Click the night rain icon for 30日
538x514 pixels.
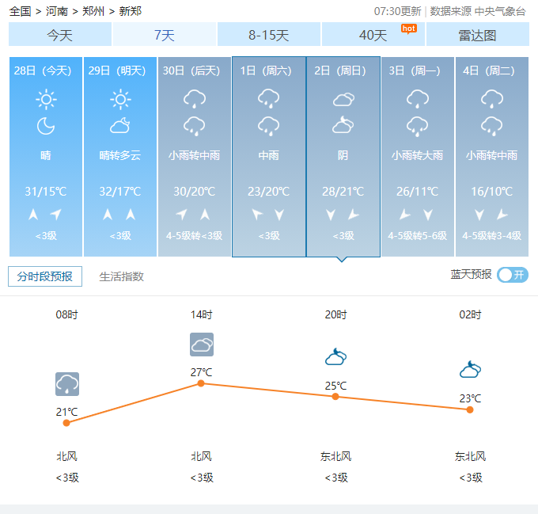[195, 126]
